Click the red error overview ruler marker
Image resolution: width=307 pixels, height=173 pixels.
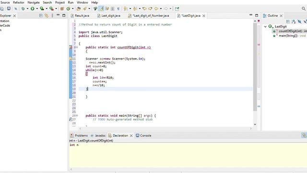coord(259,45)
